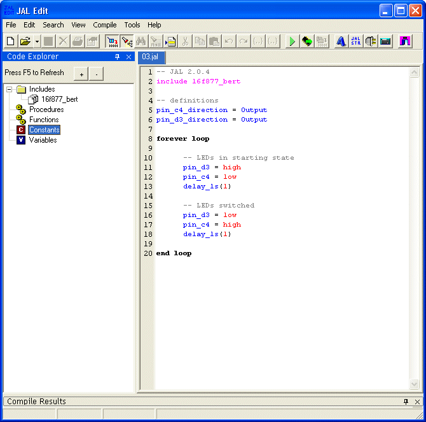Open the recent files dropdown arrow beside Open
This screenshot has height=422, width=426.
[37, 41]
